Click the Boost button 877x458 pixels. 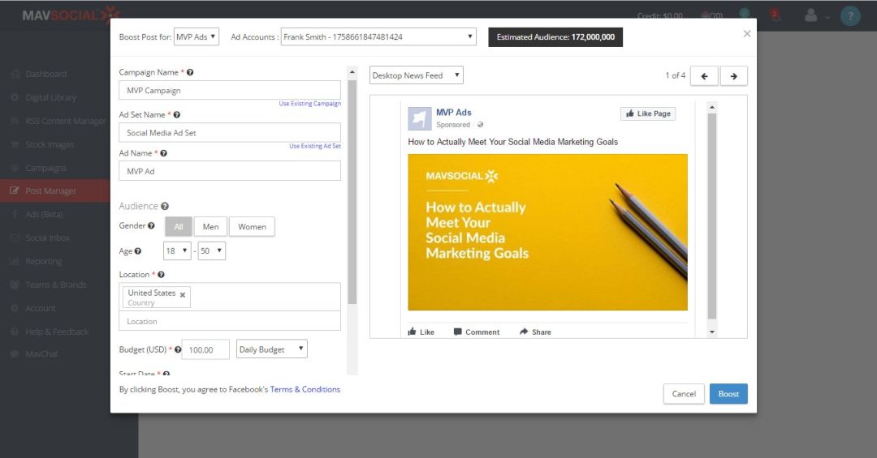tap(728, 394)
